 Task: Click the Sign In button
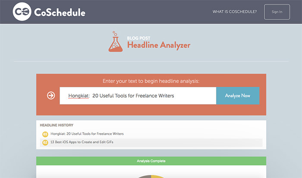point(277,12)
